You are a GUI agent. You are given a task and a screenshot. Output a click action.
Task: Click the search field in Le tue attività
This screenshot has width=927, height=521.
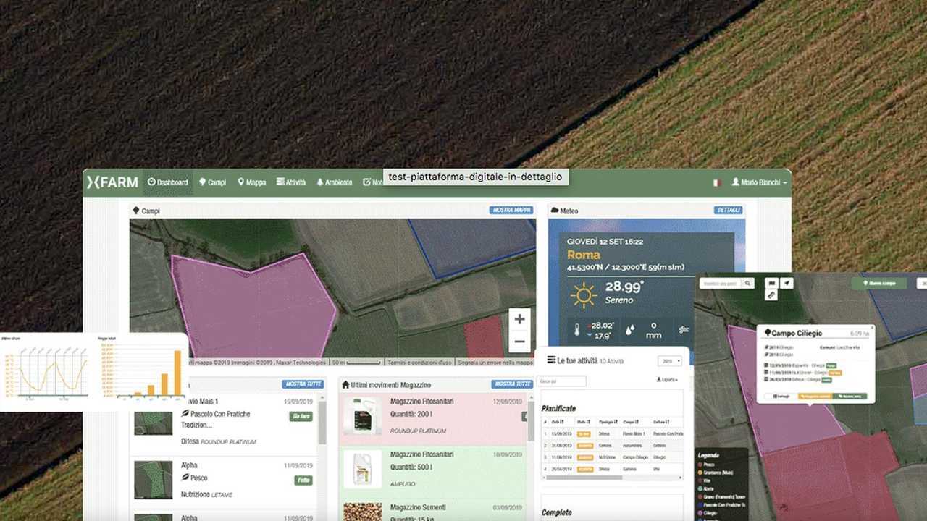(562, 381)
